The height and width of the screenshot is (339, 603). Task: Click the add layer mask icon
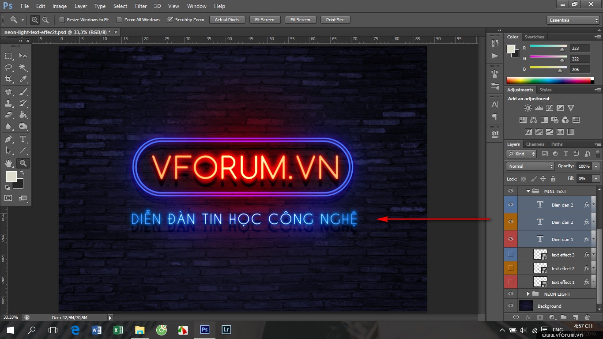coord(539,317)
